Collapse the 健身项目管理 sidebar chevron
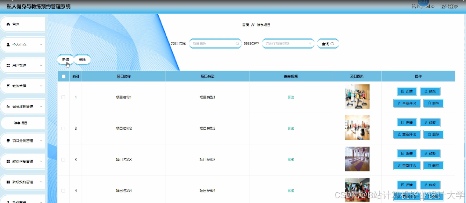The height and width of the screenshot is (203, 466). click(x=41, y=106)
